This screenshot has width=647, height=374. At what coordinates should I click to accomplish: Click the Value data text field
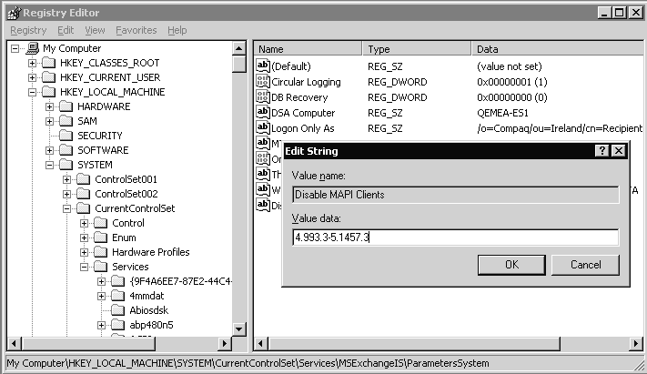click(455, 238)
